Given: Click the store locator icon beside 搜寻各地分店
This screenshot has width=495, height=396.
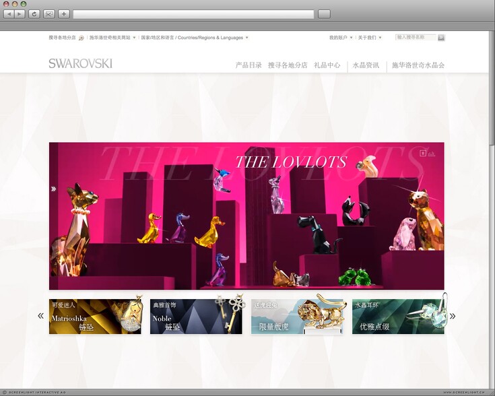Looking at the screenshot, I should [81, 38].
